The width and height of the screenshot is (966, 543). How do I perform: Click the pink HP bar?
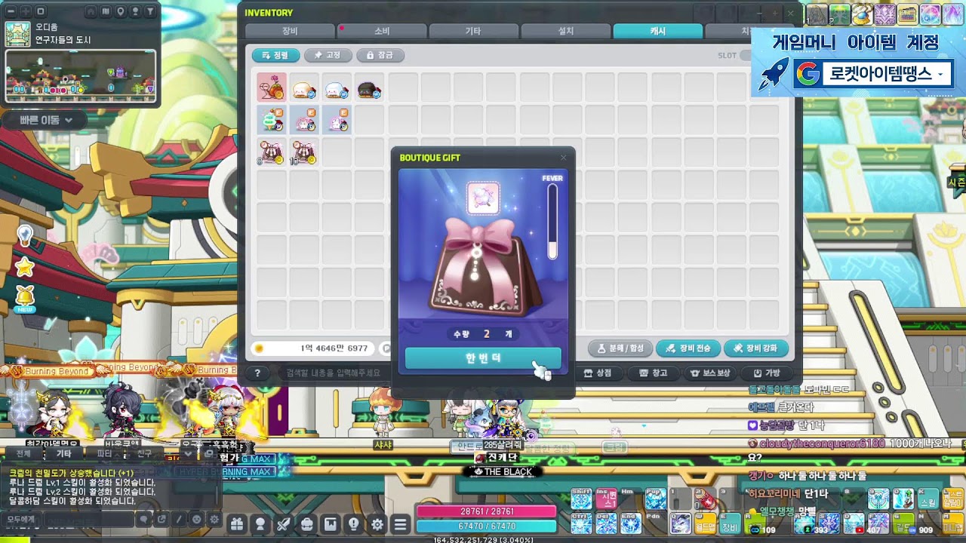point(486,511)
